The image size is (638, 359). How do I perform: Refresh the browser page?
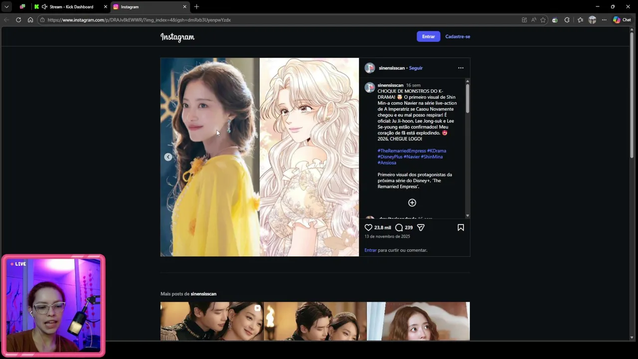click(x=18, y=20)
